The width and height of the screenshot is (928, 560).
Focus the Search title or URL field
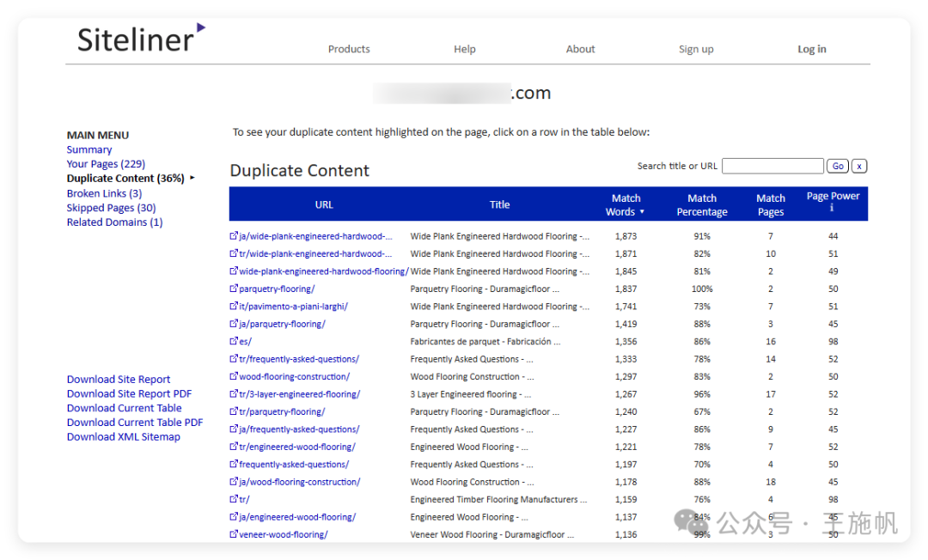click(x=772, y=166)
